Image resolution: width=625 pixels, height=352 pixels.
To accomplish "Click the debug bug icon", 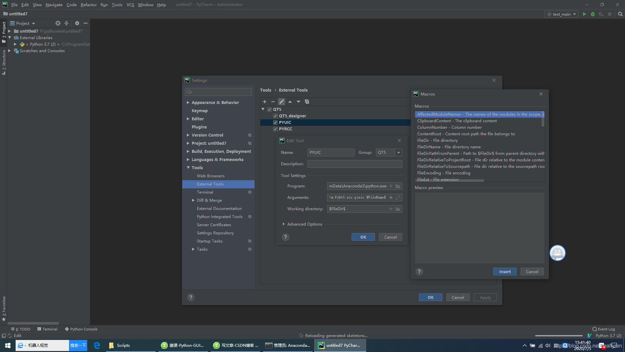I will point(593,14).
